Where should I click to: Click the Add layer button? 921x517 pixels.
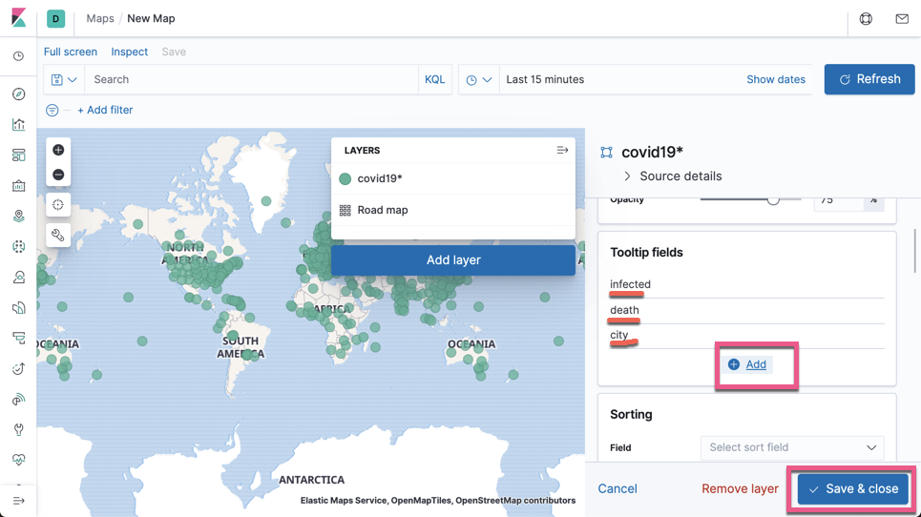453,260
